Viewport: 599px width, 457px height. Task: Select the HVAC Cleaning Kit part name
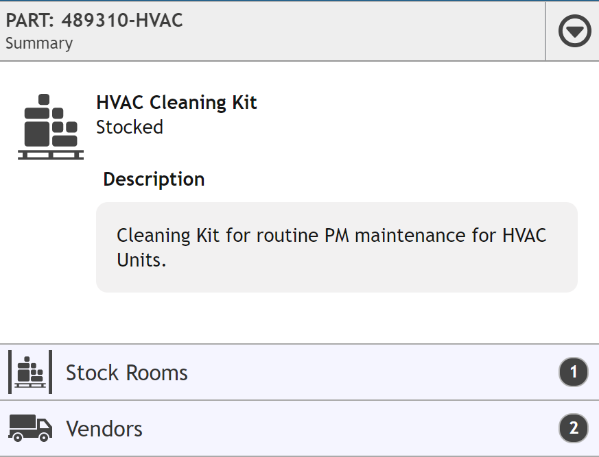(176, 103)
